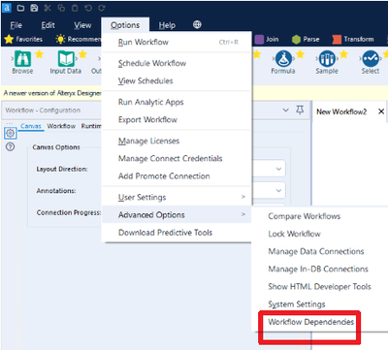Viewport: 388px width, 350px height.
Task: Click the Copy icon in title bar
Action: (x=61, y=8)
